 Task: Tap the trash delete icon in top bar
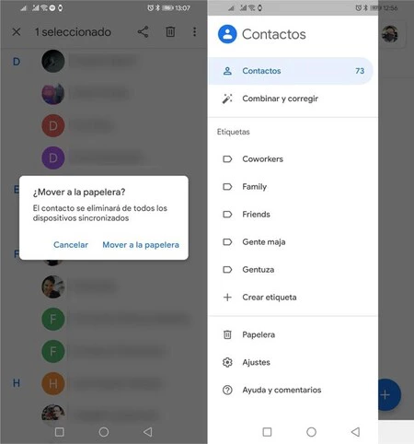[170, 31]
